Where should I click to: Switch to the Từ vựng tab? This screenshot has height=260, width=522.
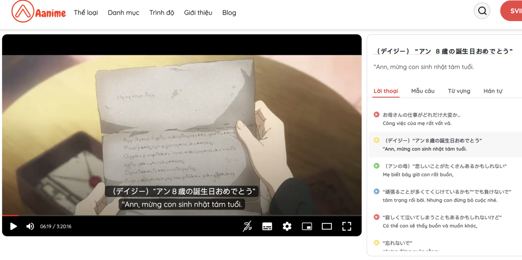459,91
